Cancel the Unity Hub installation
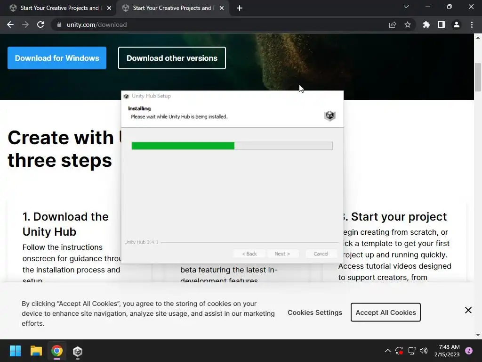The width and height of the screenshot is (482, 362). tap(321, 254)
